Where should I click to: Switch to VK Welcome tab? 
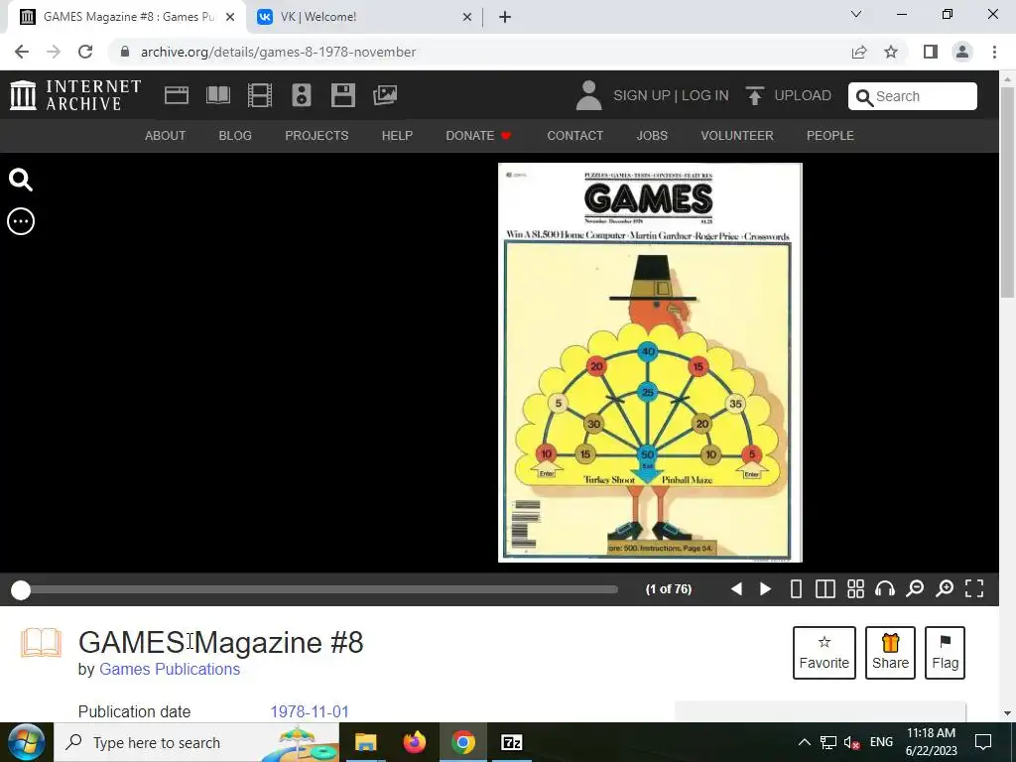coord(363,17)
